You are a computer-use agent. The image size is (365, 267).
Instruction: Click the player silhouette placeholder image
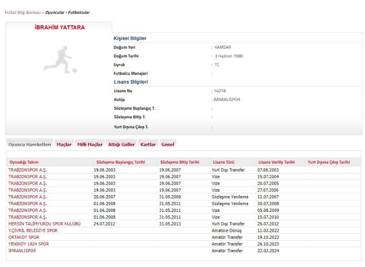[60, 60]
